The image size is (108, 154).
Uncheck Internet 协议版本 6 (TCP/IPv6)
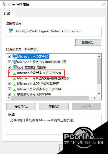click(x=9, y=89)
